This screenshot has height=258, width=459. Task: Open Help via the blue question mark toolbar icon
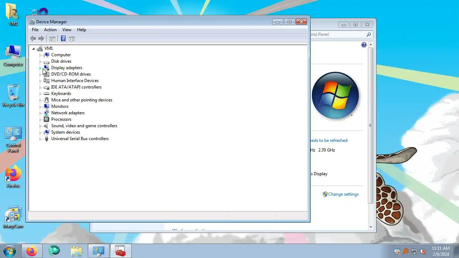point(63,39)
